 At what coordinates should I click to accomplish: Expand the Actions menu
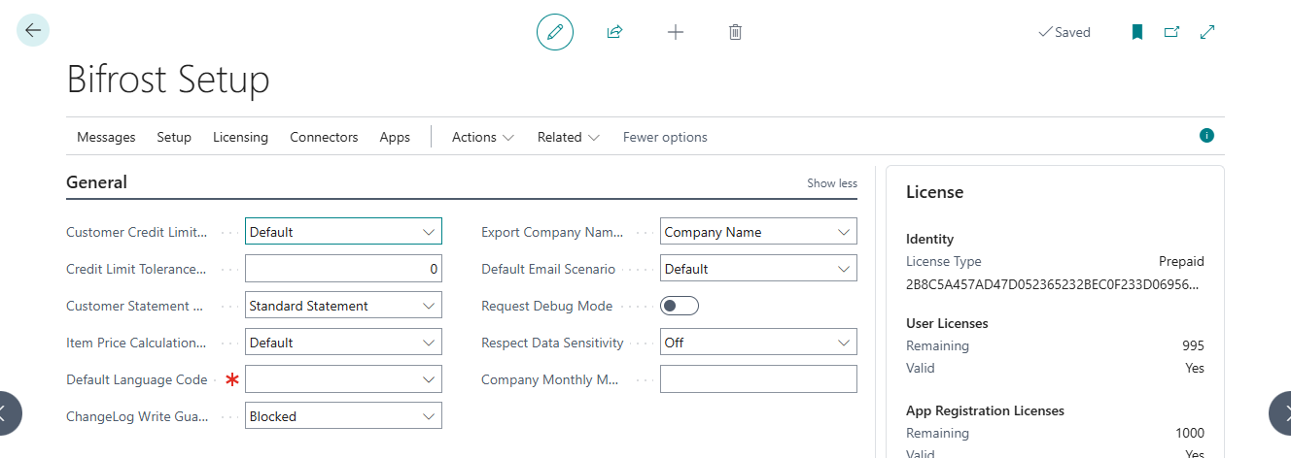(x=483, y=137)
